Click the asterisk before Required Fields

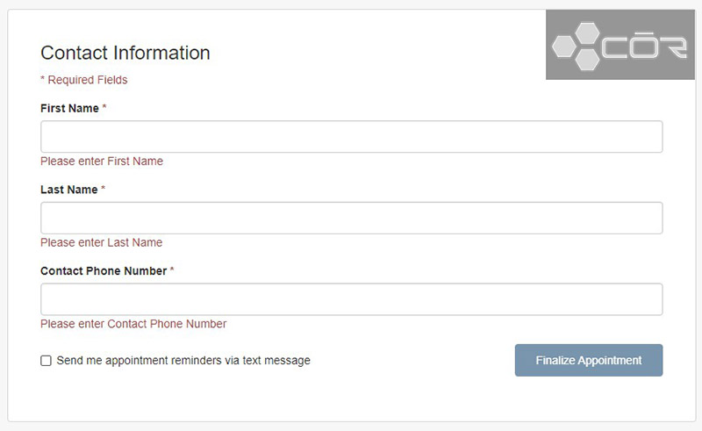(42, 79)
